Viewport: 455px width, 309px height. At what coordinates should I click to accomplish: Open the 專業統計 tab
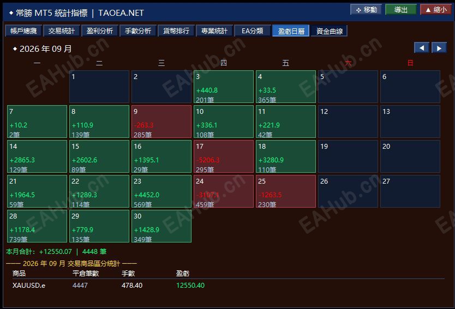[x=214, y=31]
